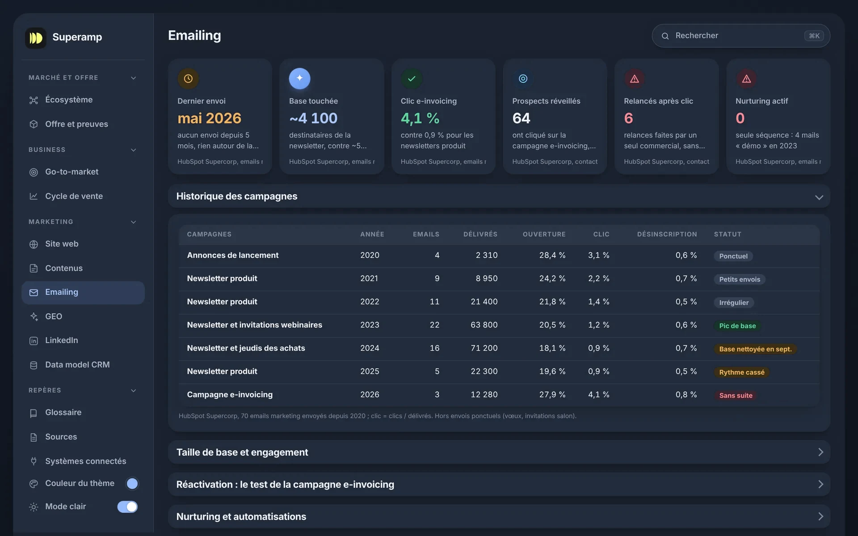The width and height of the screenshot is (858, 536).
Task: Click the clock icon on Dernier envoi card
Action: (188, 79)
